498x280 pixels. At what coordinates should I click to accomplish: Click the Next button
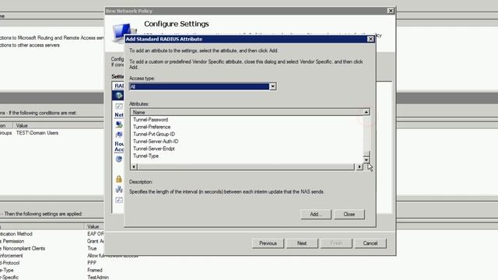pos(302,243)
